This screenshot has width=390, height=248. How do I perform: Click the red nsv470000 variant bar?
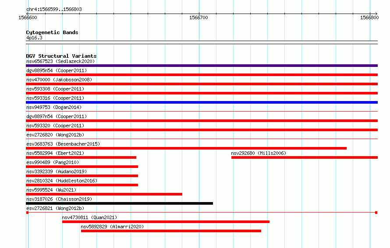coord(202,84)
